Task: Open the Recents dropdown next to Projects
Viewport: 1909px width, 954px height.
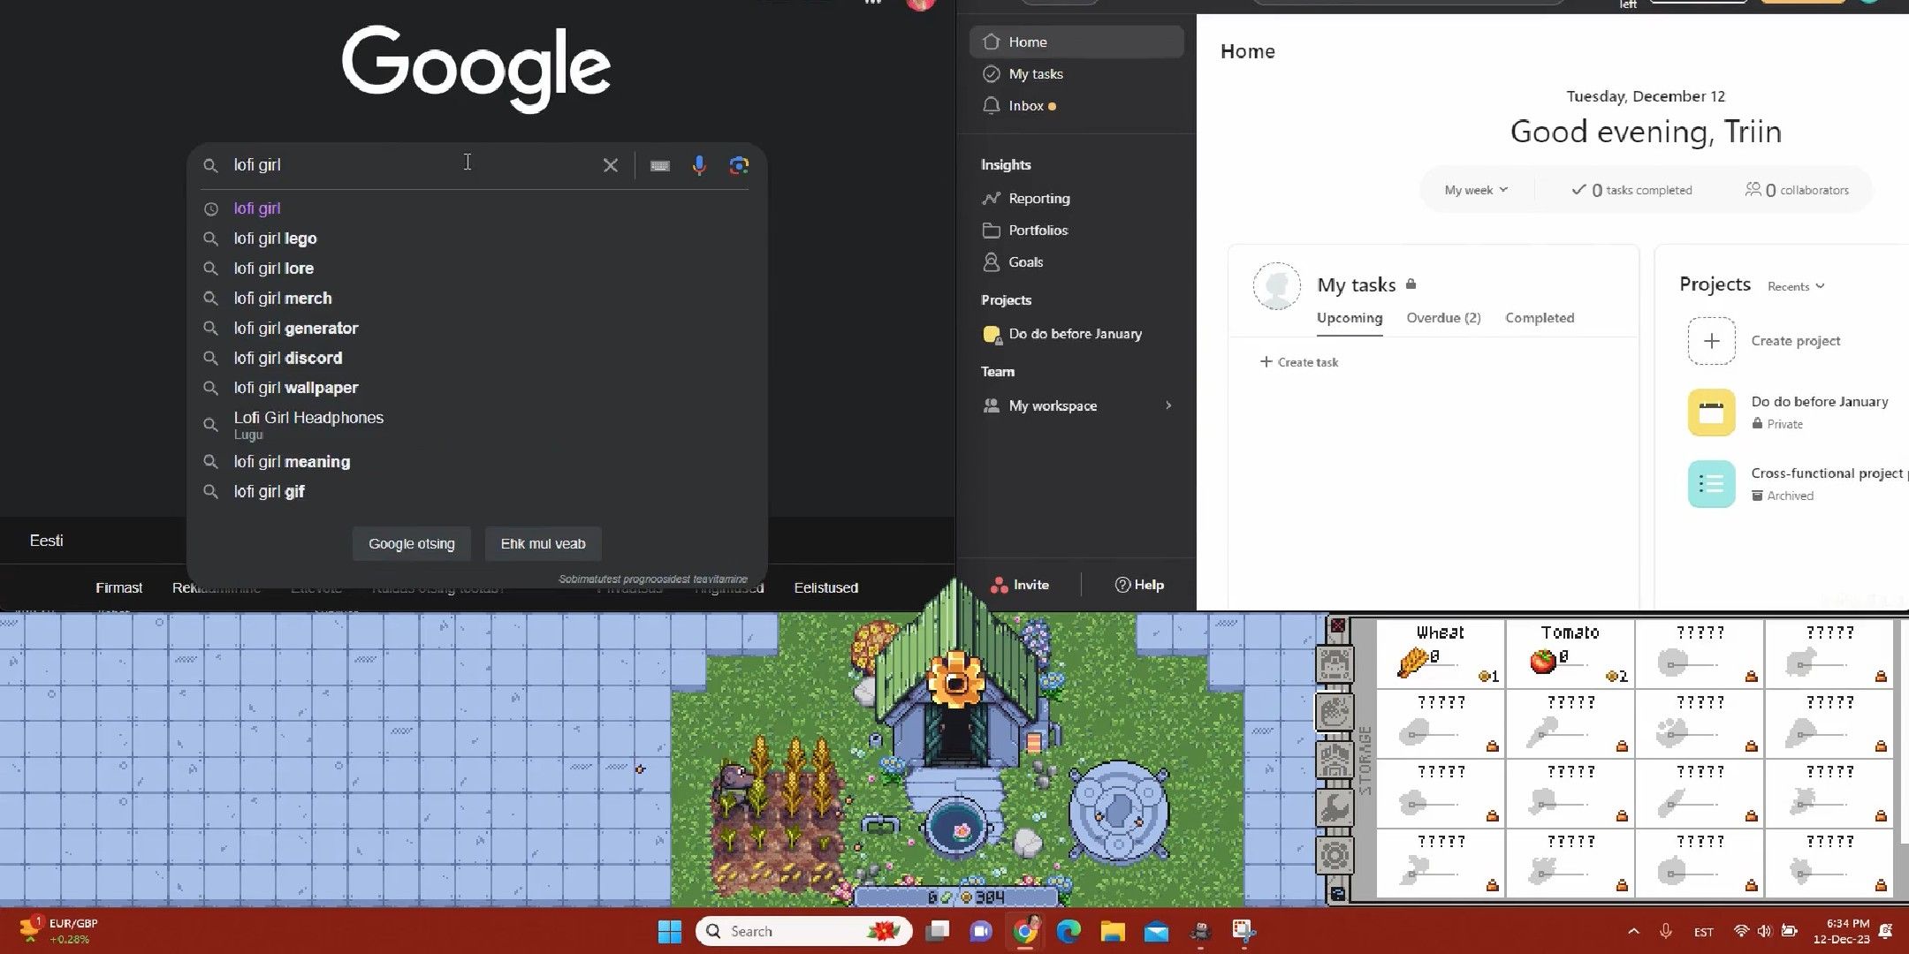Action: click(x=1796, y=286)
